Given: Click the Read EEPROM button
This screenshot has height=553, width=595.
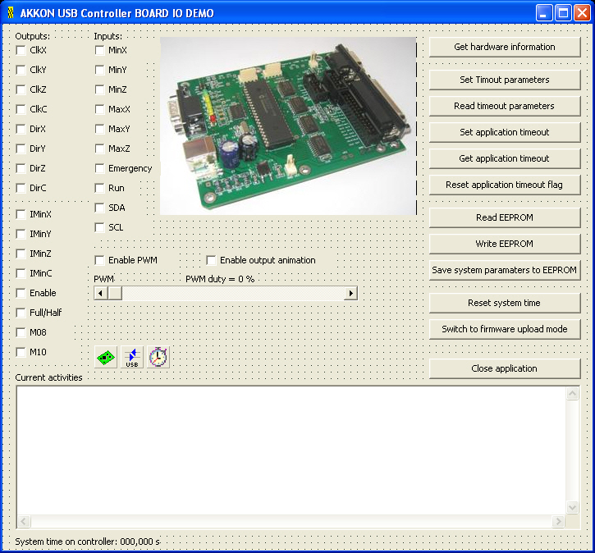Looking at the screenshot, I should 504,217.
